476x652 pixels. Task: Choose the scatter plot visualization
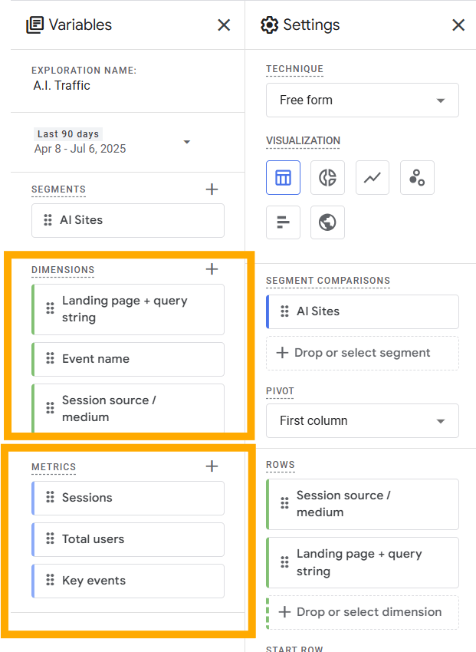[x=417, y=177]
